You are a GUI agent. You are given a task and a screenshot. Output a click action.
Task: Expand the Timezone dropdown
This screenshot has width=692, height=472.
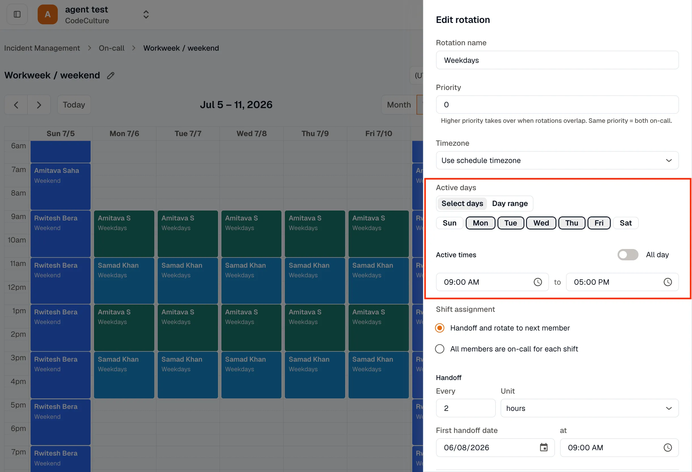(557, 160)
